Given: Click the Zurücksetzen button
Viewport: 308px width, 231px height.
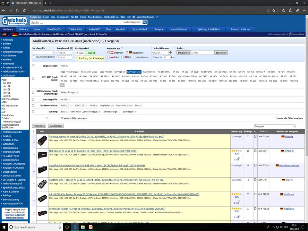Looking at the screenshot, I should [56, 126].
